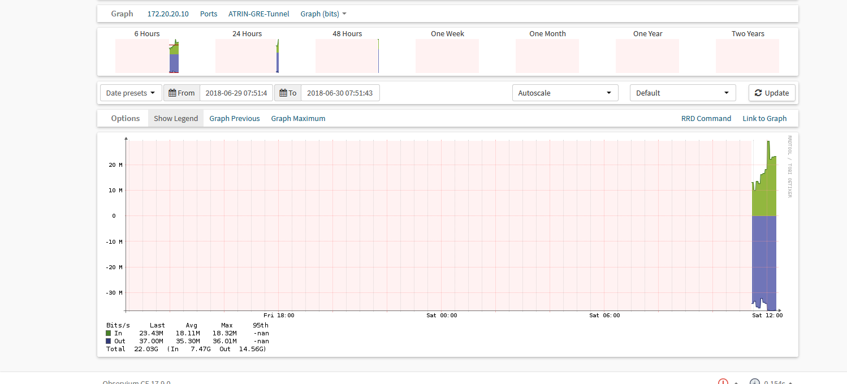Image resolution: width=847 pixels, height=384 pixels.
Task: Click the green In legend swatch
Action: 109,333
